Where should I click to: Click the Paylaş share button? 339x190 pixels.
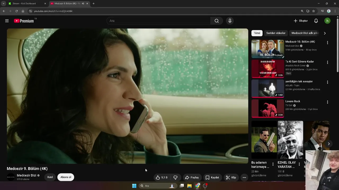coord(192,177)
